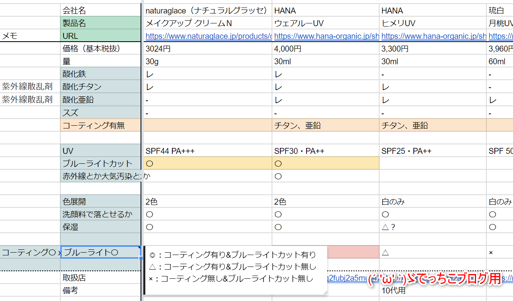Select the 酸化チタン row label
Screen dimensions: 513x301
click(x=100, y=87)
